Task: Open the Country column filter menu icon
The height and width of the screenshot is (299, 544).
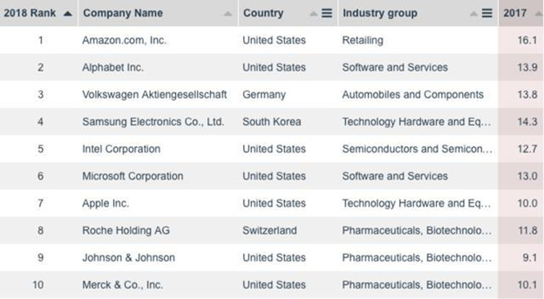Action: [x=326, y=13]
